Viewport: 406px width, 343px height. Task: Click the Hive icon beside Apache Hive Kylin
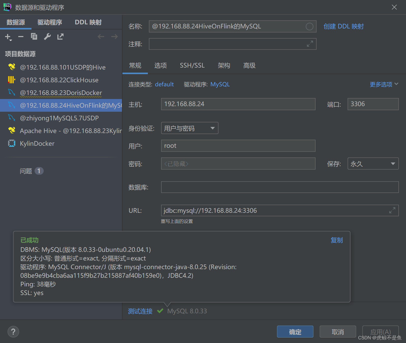pos(12,130)
